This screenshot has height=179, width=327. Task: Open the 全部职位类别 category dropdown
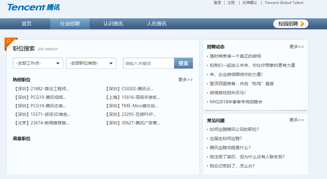[x=91, y=63]
